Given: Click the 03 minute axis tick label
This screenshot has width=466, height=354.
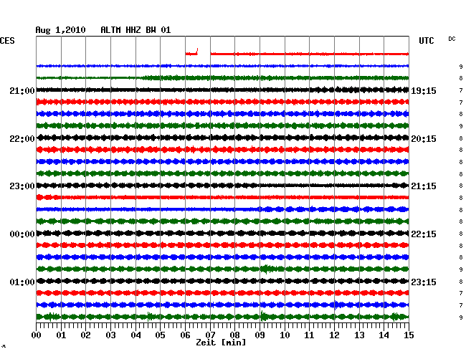Looking at the screenshot, I should [x=110, y=335].
